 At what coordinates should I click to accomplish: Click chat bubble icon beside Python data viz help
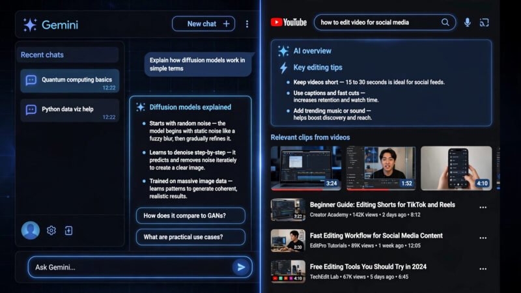31,109
